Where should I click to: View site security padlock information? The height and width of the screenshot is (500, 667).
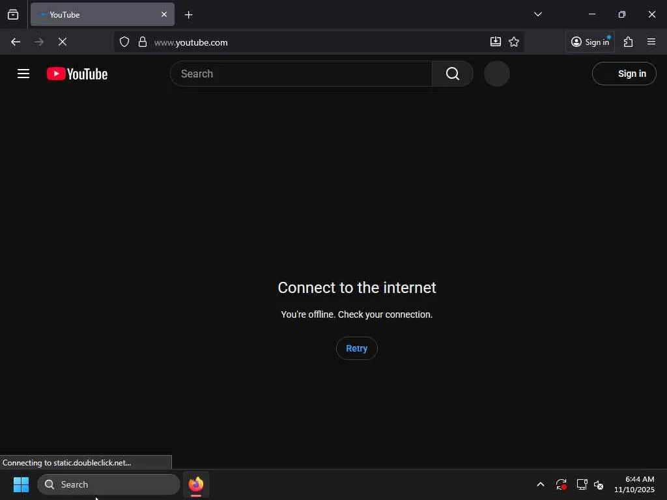coord(143,42)
